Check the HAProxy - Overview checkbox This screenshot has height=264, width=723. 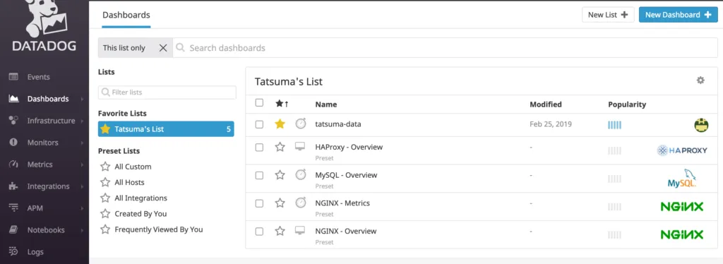(x=259, y=148)
